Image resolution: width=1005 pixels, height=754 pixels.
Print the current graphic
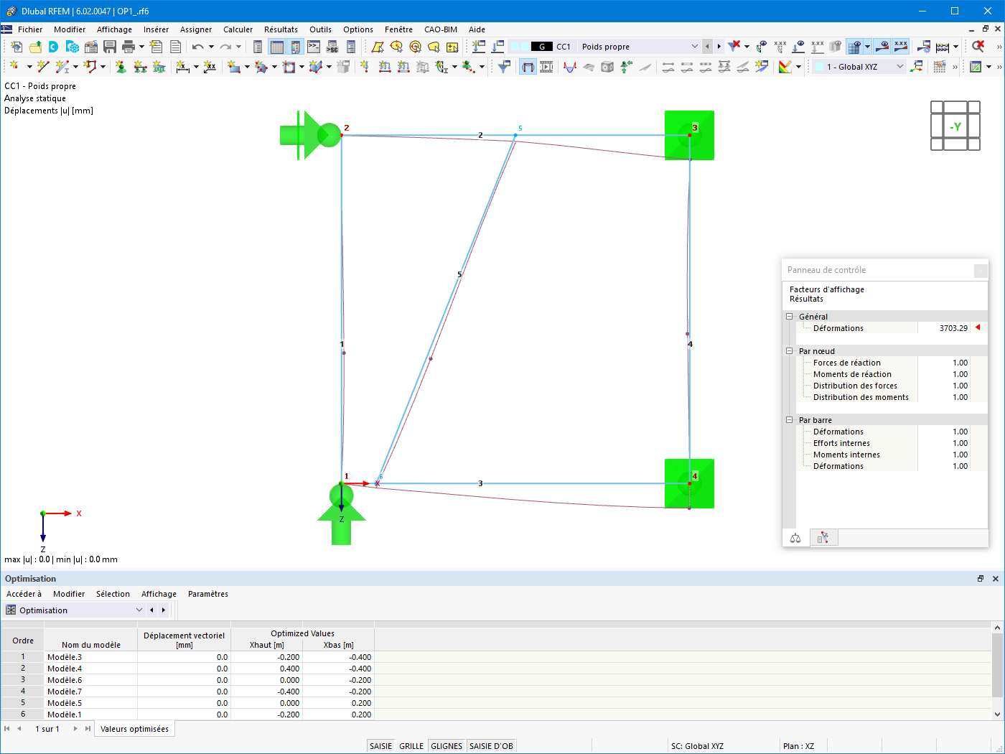pos(128,47)
